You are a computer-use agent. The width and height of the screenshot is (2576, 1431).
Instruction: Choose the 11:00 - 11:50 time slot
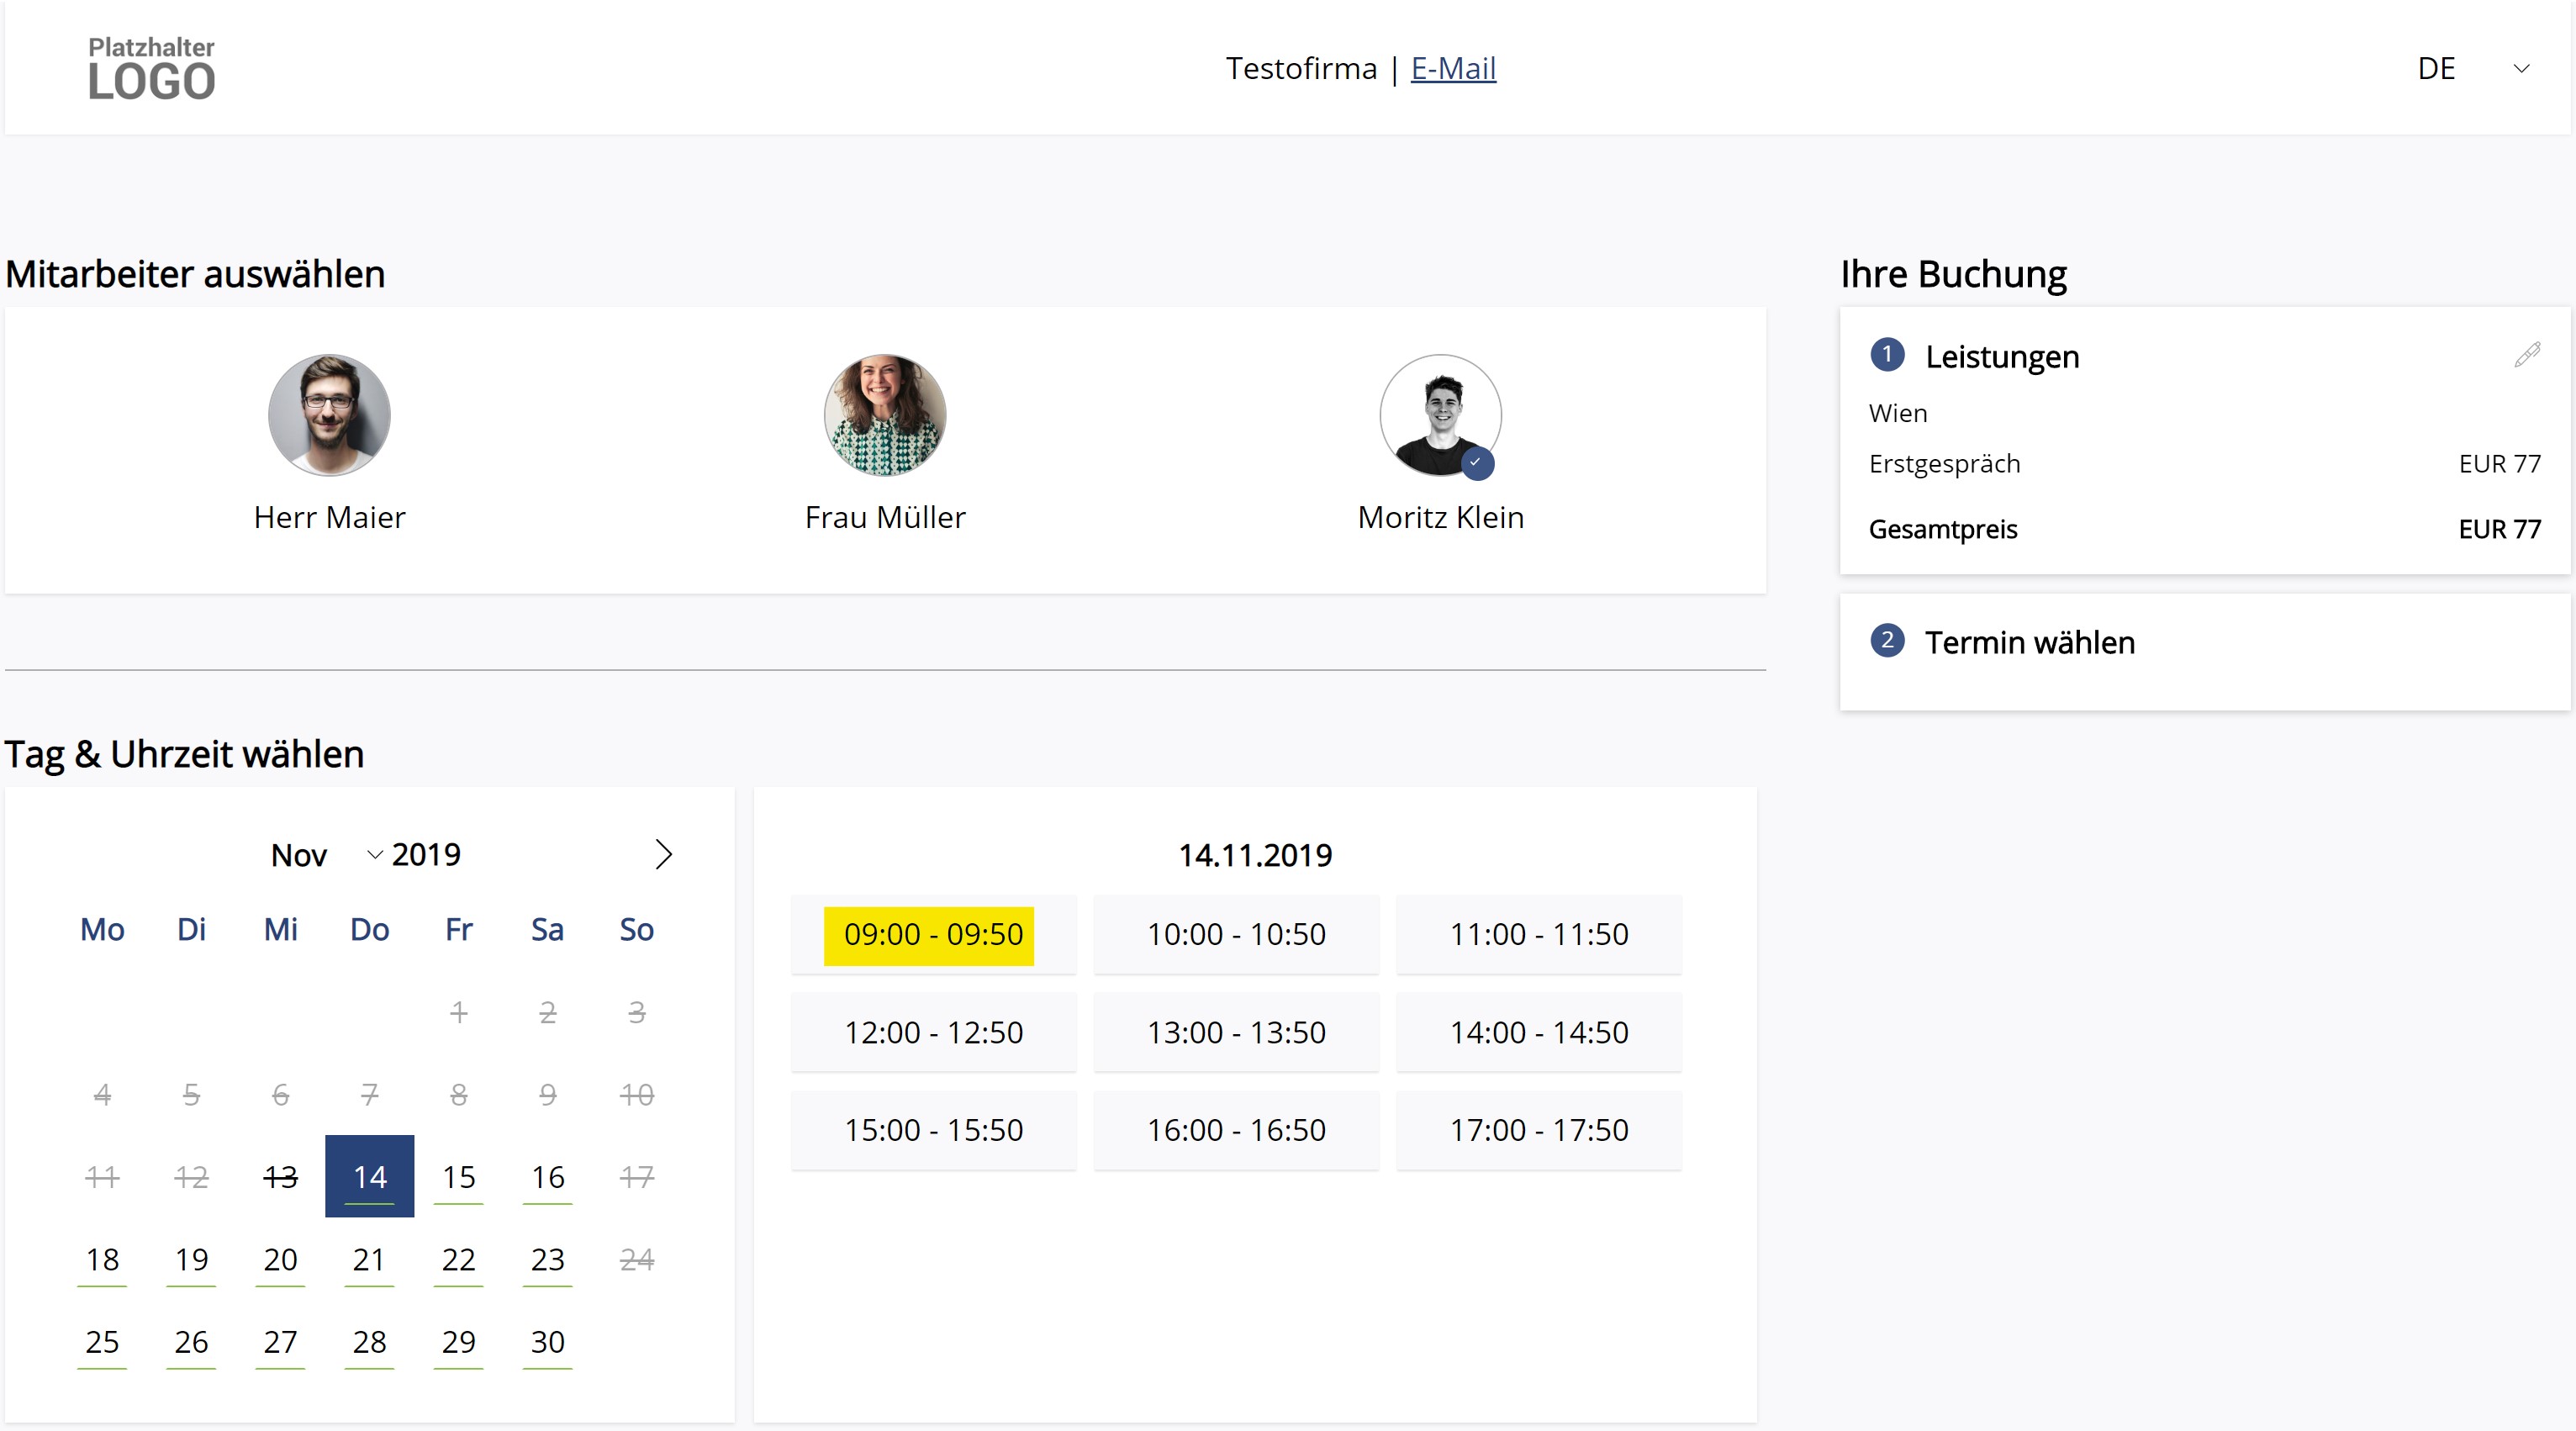click(x=1539, y=934)
